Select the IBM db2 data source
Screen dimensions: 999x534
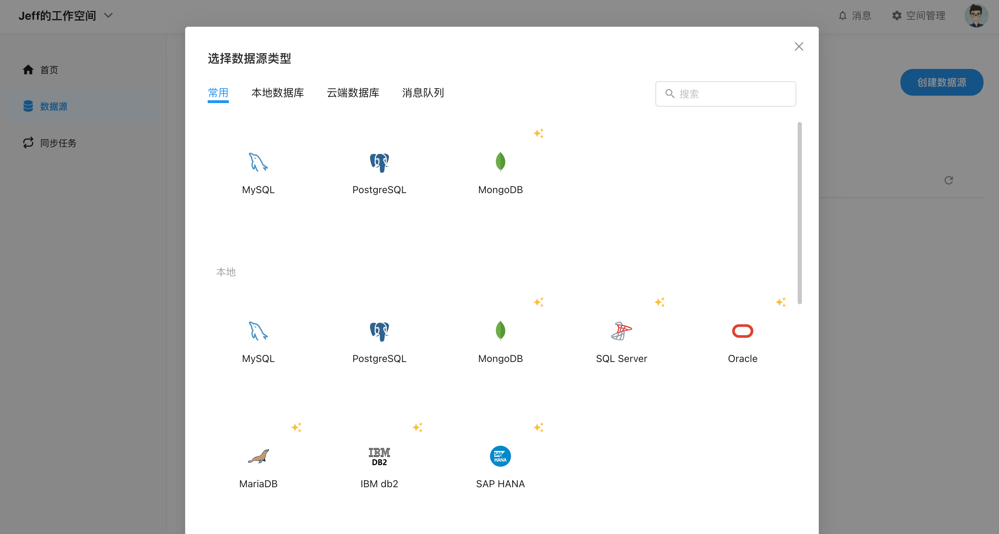click(x=379, y=457)
